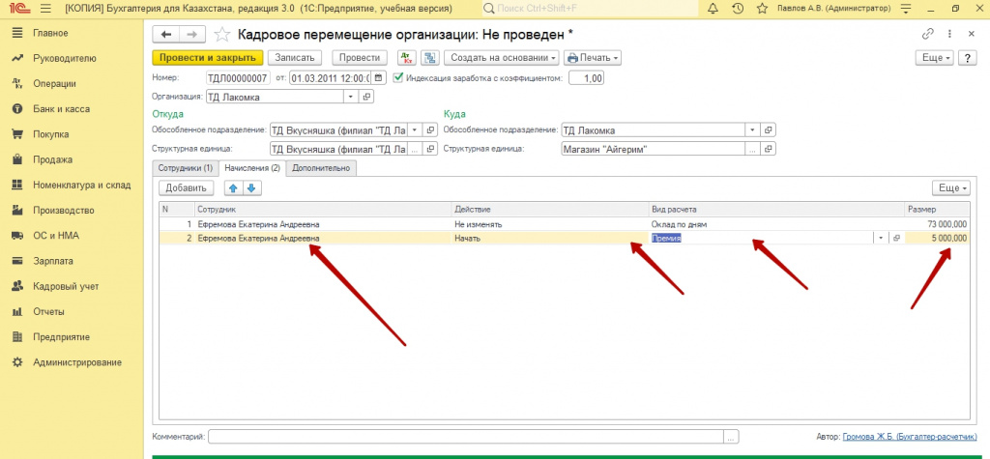Switch to Дополнительно tab
Image resolution: width=990 pixels, height=459 pixels.
click(x=321, y=168)
